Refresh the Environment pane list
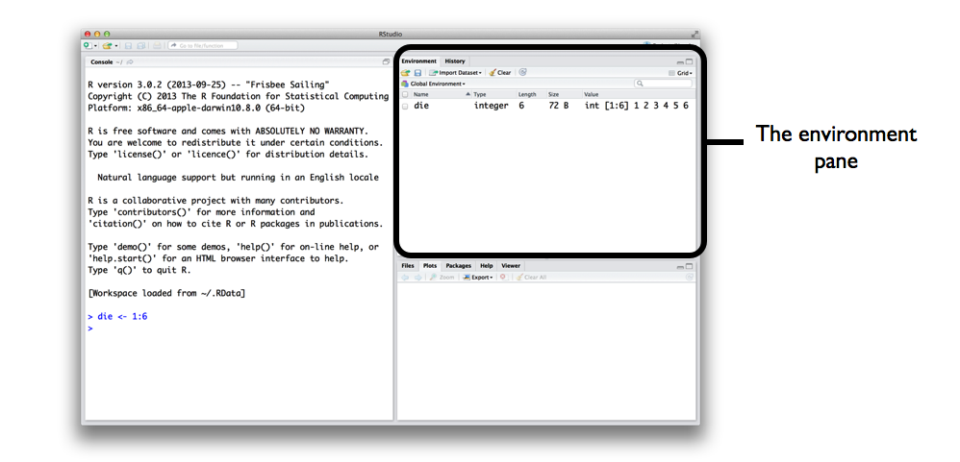 522,72
